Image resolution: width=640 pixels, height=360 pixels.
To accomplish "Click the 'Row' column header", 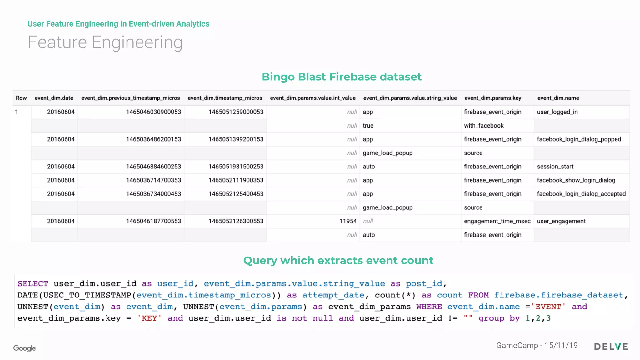I will (21, 98).
